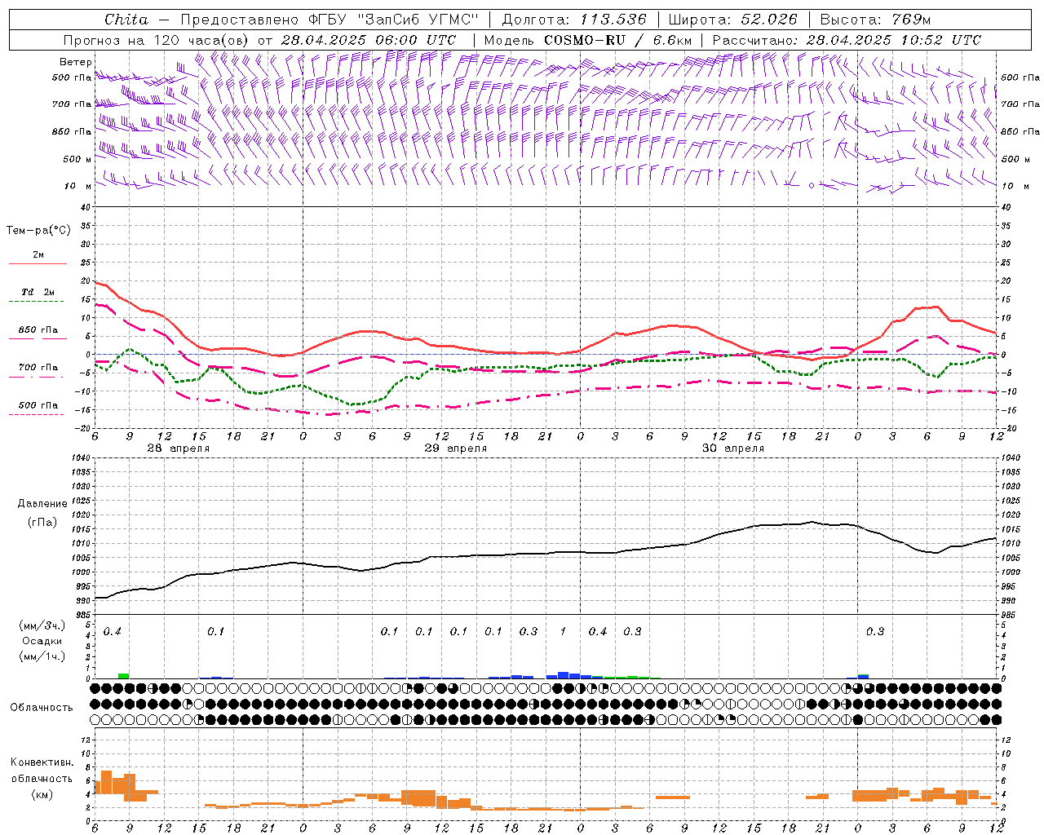The height and width of the screenshot is (835, 1044).
Task: Click the "28 апреля" date label
Action: pyautogui.click(x=178, y=448)
